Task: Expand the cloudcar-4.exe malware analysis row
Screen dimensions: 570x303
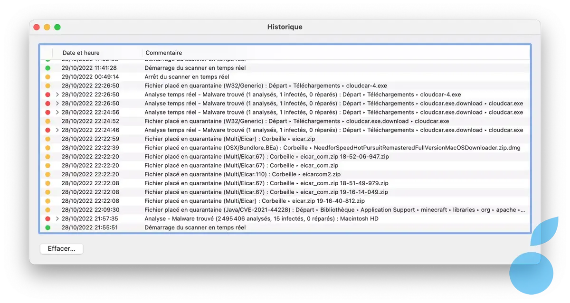Action: click(57, 95)
